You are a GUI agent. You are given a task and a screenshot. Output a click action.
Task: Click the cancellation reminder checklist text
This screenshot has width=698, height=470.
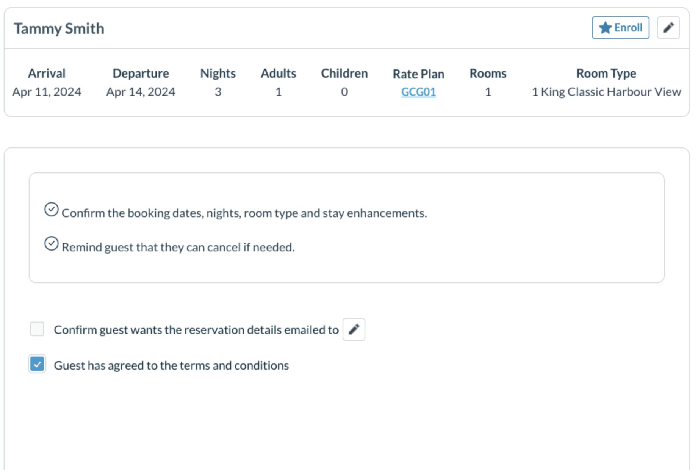click(x=178, y=247)
